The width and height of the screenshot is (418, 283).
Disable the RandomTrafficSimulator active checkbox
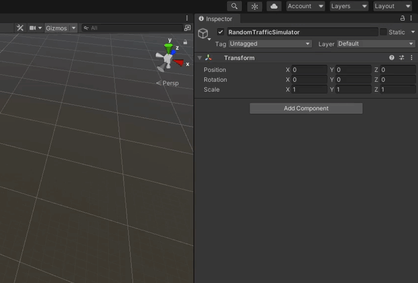221,32
